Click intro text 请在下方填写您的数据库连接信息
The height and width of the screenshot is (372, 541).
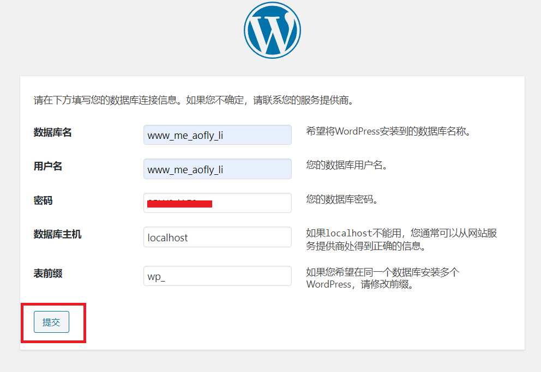click(105, 100)
